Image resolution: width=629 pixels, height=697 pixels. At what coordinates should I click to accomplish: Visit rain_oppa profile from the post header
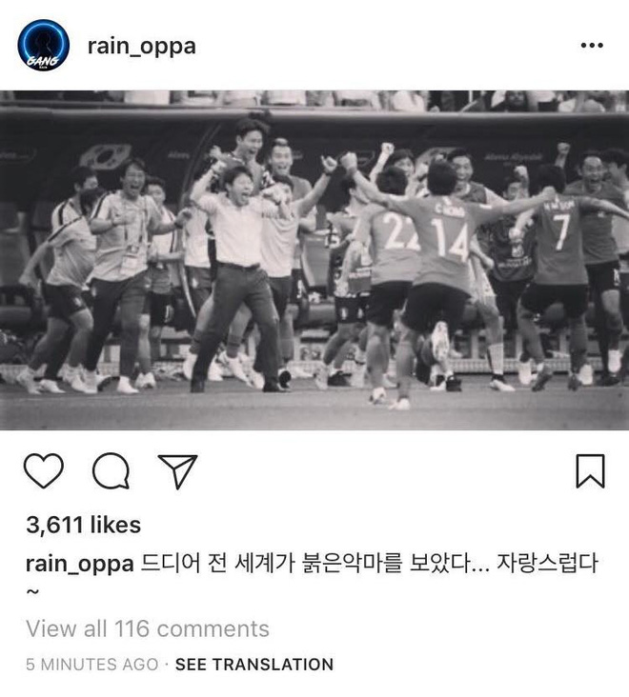141,47
